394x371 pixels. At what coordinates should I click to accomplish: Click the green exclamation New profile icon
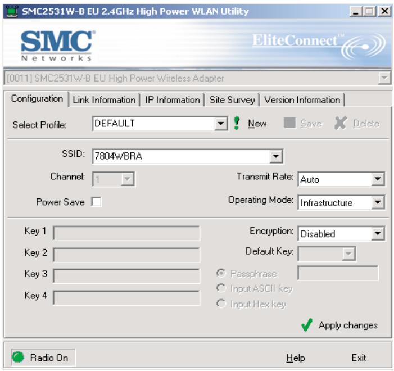point(237,123)
